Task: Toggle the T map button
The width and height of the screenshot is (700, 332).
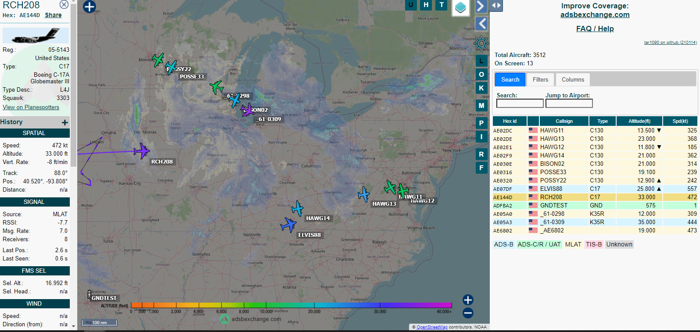Action: pyautogui.click(x=442, y=5)
